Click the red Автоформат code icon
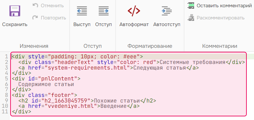This screenshot has height=120, width=254. click(134, 11)
